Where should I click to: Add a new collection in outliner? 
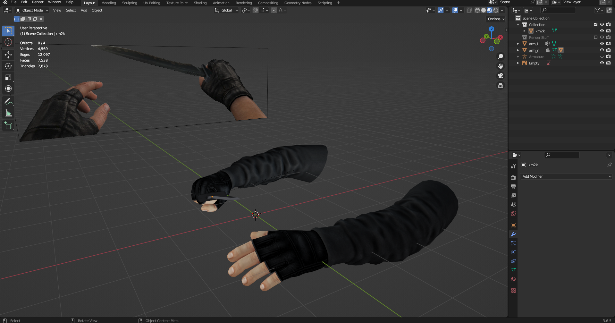(x=609, y=10)
